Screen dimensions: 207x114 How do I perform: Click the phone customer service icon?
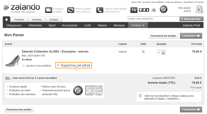click(100, 10)
